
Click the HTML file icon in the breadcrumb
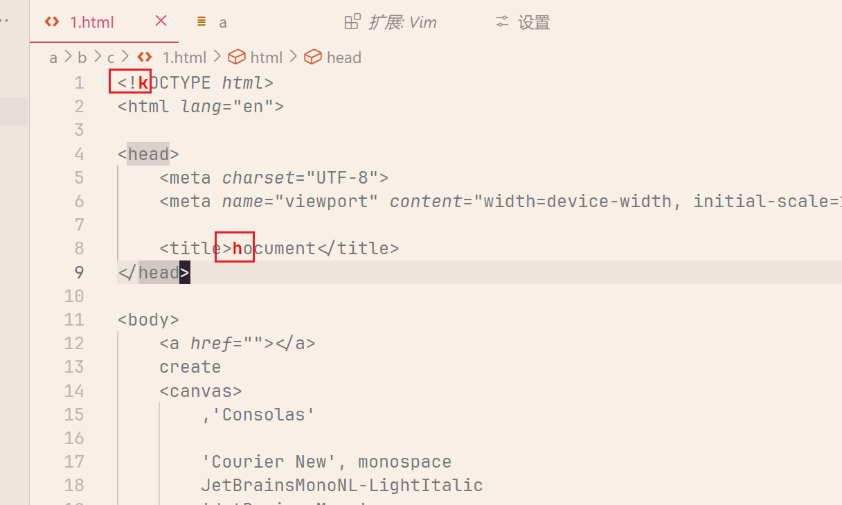pyautogui.click(x=145, y=57)
